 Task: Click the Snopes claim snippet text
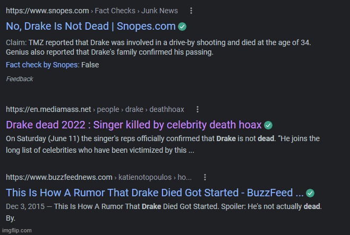click(158, 47)
